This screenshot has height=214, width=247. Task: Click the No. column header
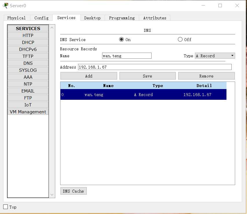(x=72, y=86)
